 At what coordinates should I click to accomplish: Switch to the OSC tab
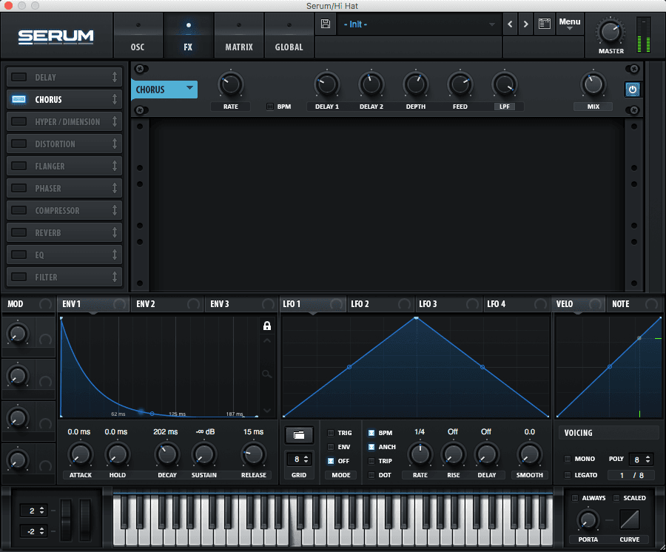[x=138, y=36]
